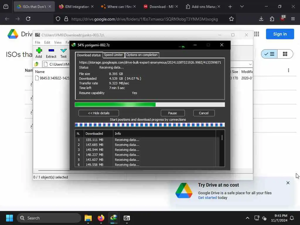Click Info column header in connections table
The image size is (300, 225).
tap(164, 134)
